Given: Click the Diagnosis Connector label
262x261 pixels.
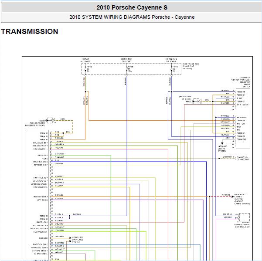Looking at the screenshot, I should (x=242, y=158).
